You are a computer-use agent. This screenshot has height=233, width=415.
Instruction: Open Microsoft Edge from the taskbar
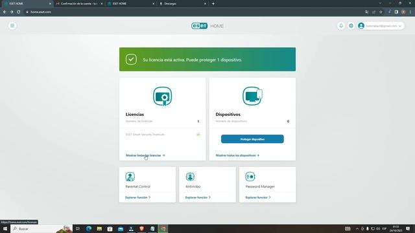pos(88,228)
